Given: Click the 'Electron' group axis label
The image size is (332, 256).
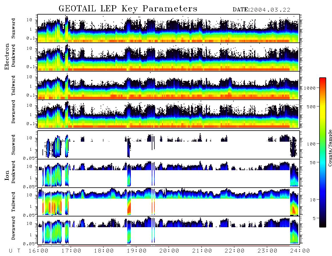Looking at the screenshot, I should (x=7, y=57).
